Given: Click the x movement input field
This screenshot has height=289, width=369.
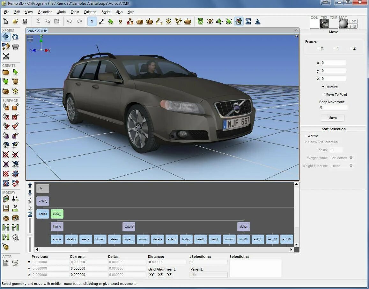Looking at the screenshot, I should coord(333,63).
